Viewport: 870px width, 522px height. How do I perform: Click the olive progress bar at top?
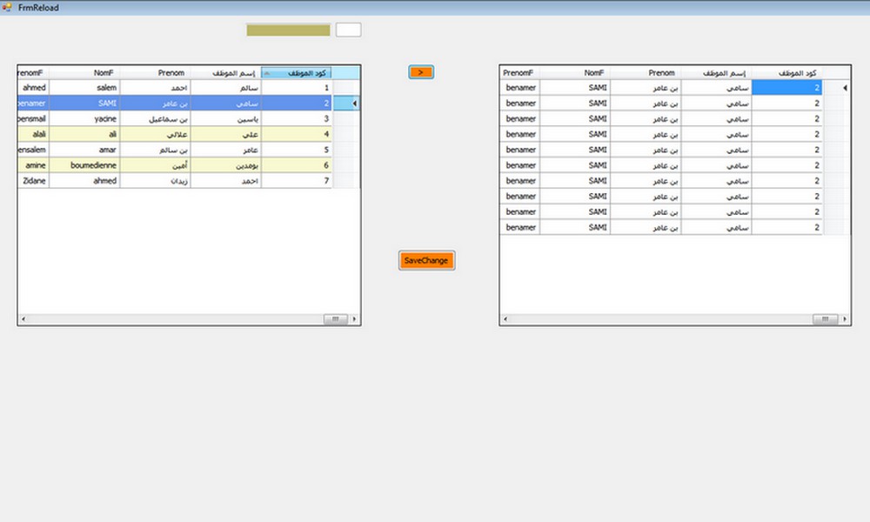pyautogui.click(x=288, y=30)
